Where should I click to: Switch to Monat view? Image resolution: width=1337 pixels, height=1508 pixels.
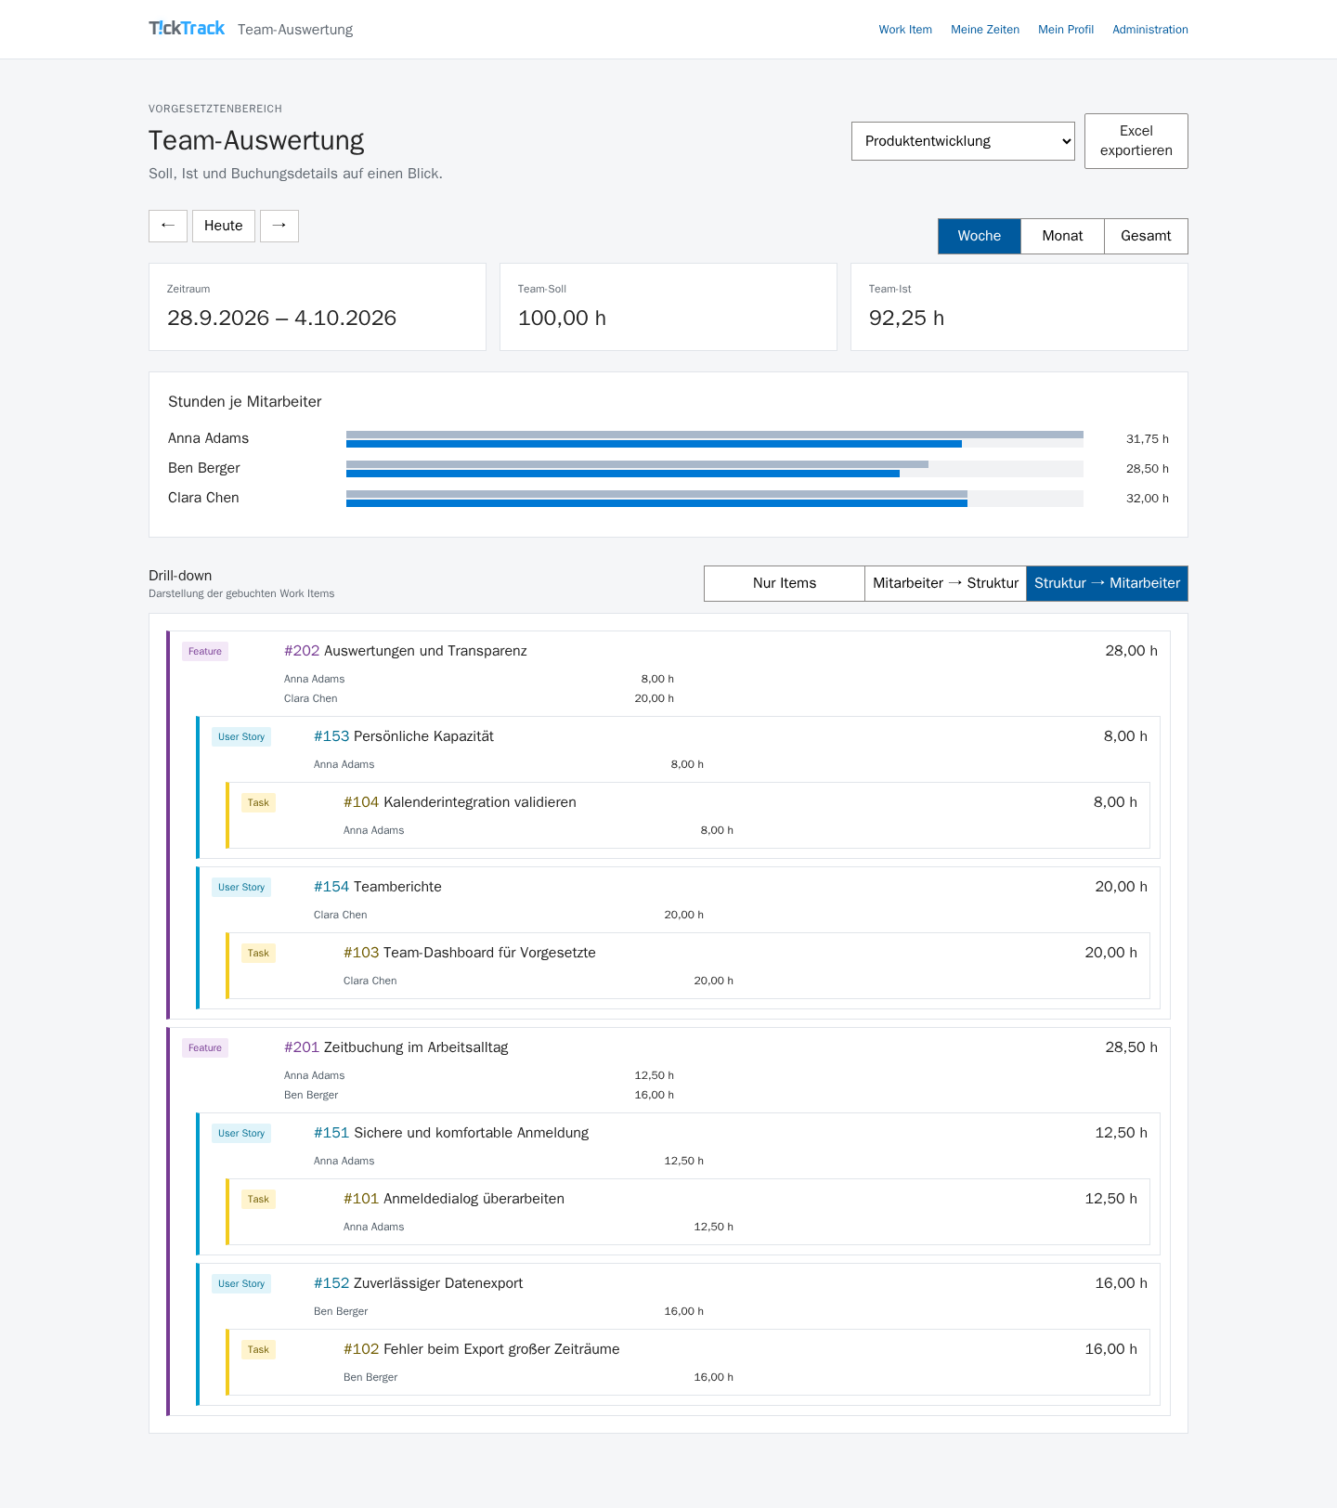point(1062,236)
